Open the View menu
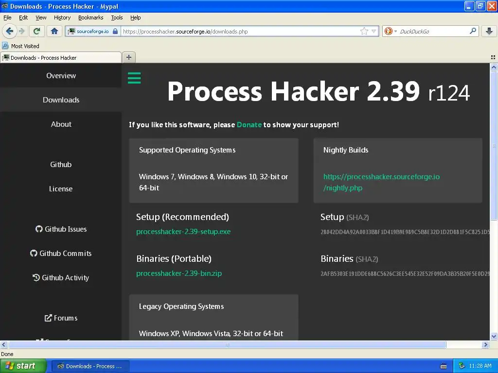The image size is (498, 373). coord(41,17)
